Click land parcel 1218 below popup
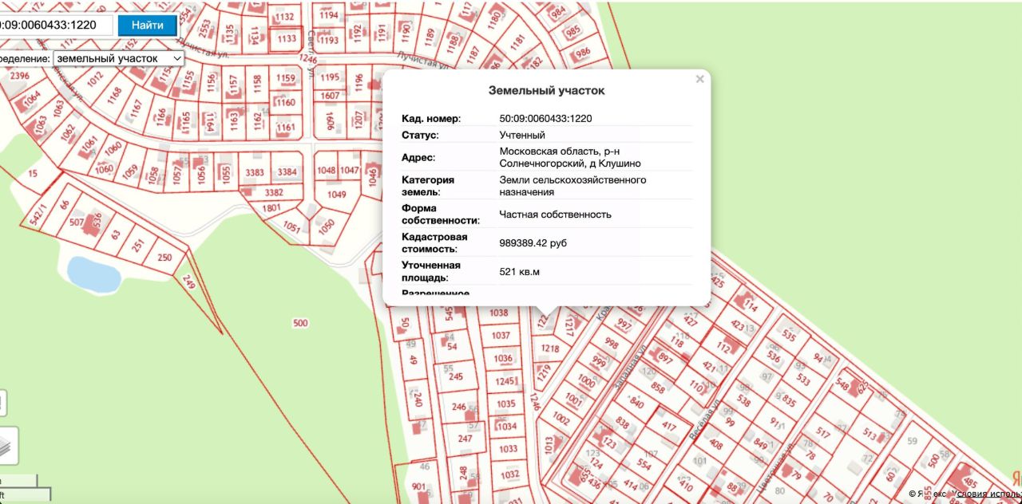Screen dimensions: 1022x504 coord(550,348)
